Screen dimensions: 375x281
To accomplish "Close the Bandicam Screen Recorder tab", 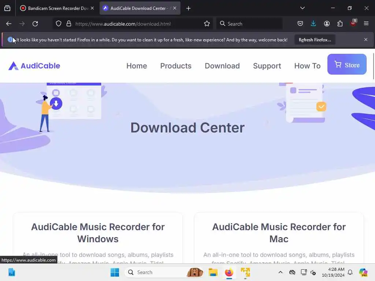I will coord(92,8).
